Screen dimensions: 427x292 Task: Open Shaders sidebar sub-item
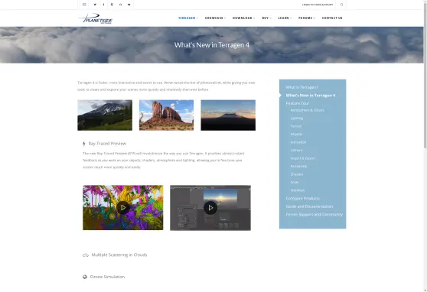[x=297, y=174]
